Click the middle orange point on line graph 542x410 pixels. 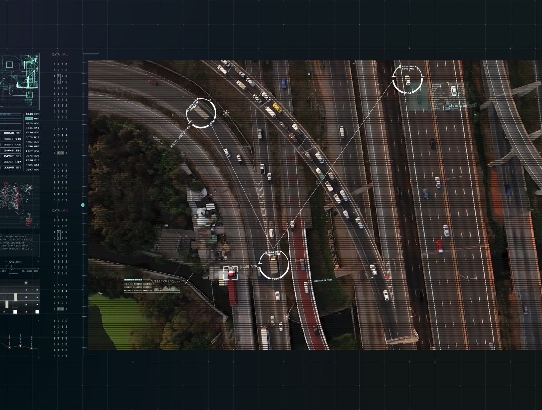pyautogui.click(x=20, y=346)
